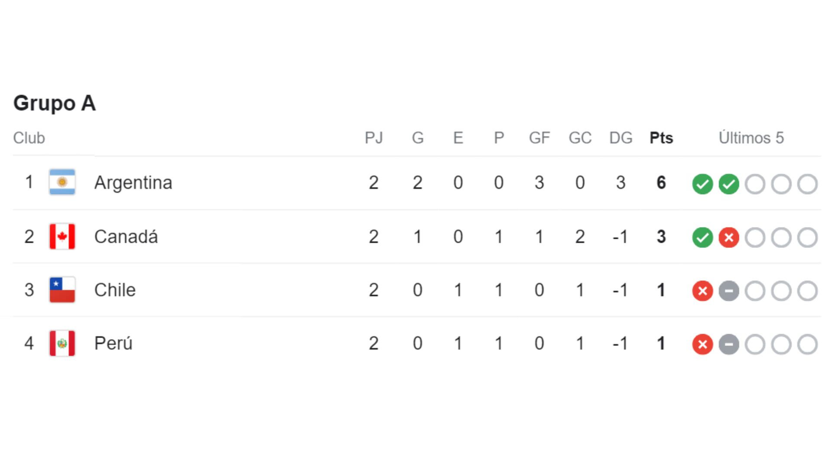
Task: Click Argentina's flag icon
Action: tap(62, 182)
